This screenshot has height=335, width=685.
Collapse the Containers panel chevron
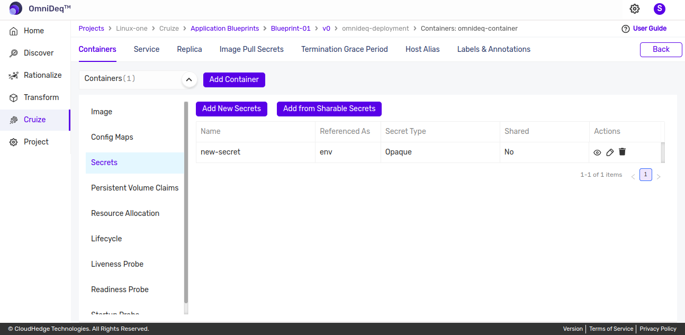[x=189, y=79]
